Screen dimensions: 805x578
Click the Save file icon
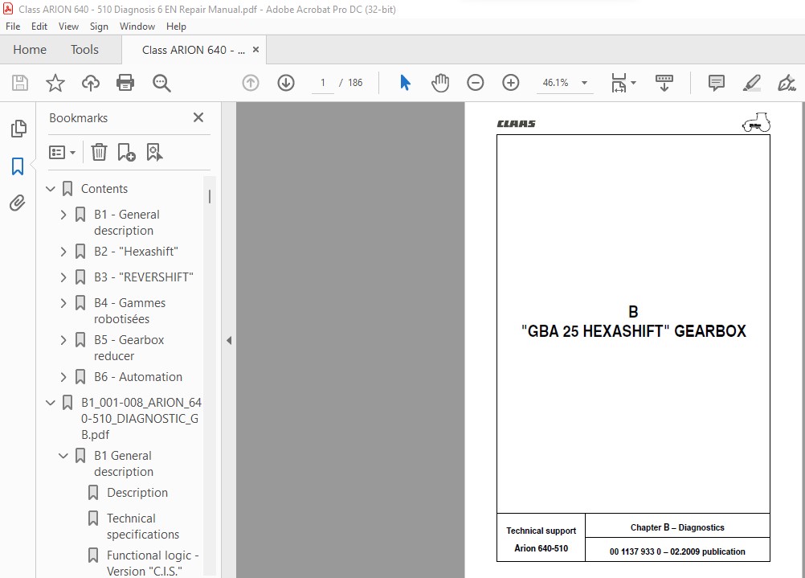click(20, 83)
